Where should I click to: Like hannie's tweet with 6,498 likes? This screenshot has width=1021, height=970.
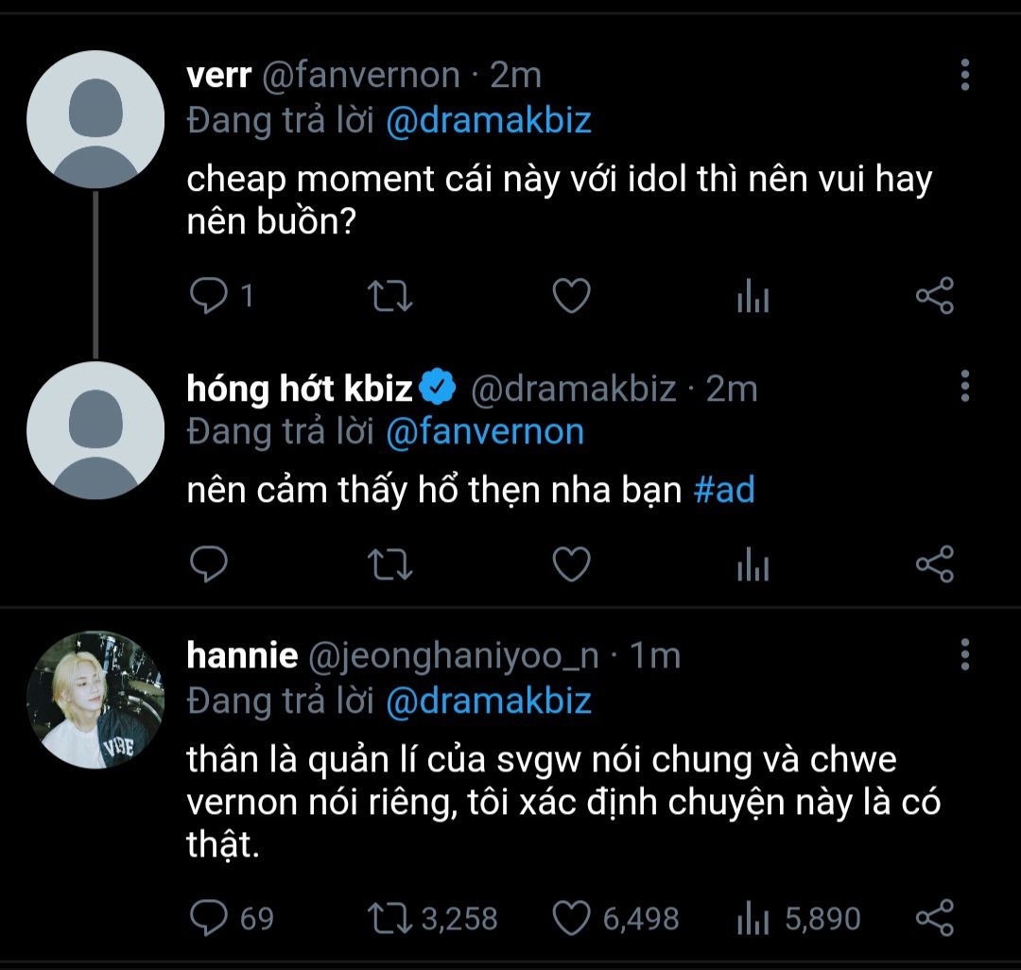pyautogui.click(x=571, y=917)
